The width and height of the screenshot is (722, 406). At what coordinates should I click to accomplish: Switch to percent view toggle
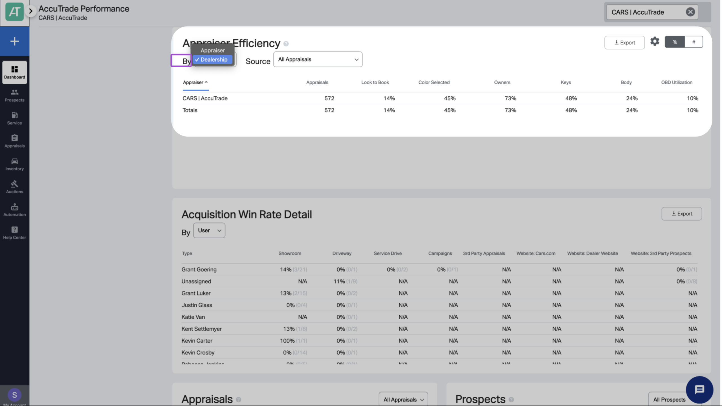tap(674, 42)
